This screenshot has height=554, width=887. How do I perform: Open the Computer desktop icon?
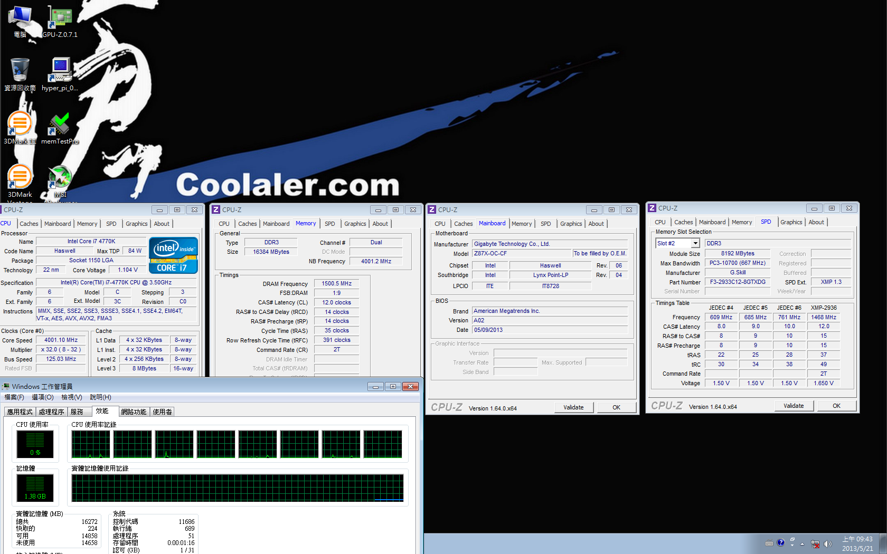click(x=20, y=21)
